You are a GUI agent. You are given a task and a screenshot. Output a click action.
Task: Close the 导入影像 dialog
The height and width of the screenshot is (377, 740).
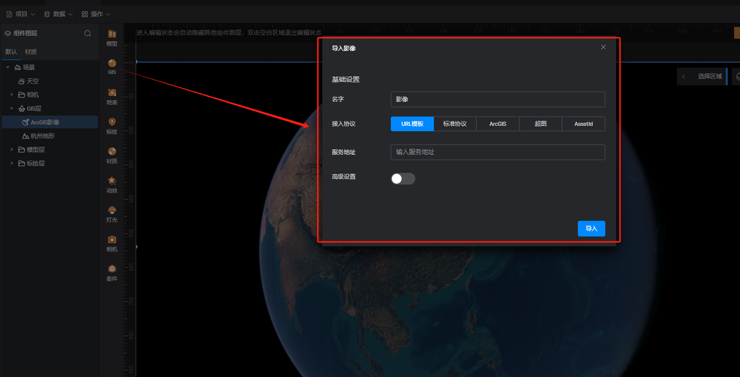coord(603,47)
